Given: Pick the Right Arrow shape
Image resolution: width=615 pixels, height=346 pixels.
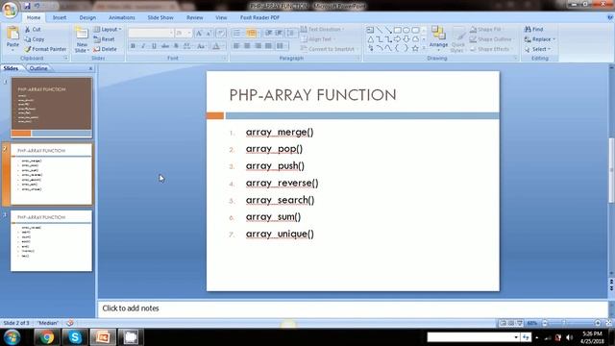Looking at the screenshot, I should (397, 39).
